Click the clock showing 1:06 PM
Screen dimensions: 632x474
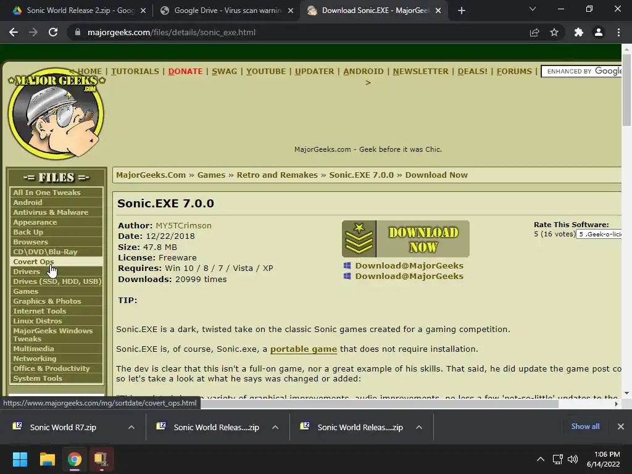tap(607, 454)
